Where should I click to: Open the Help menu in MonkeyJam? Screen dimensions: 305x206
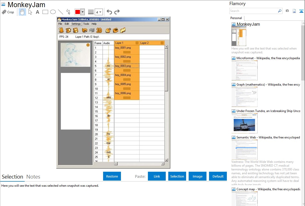pos(94,24)
